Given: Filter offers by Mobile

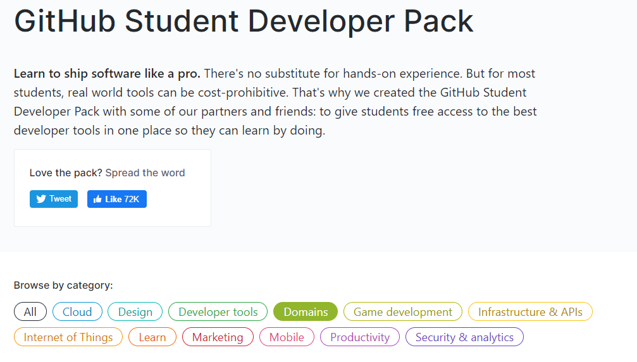Looking at the screenshot, I should pos(287,337).
